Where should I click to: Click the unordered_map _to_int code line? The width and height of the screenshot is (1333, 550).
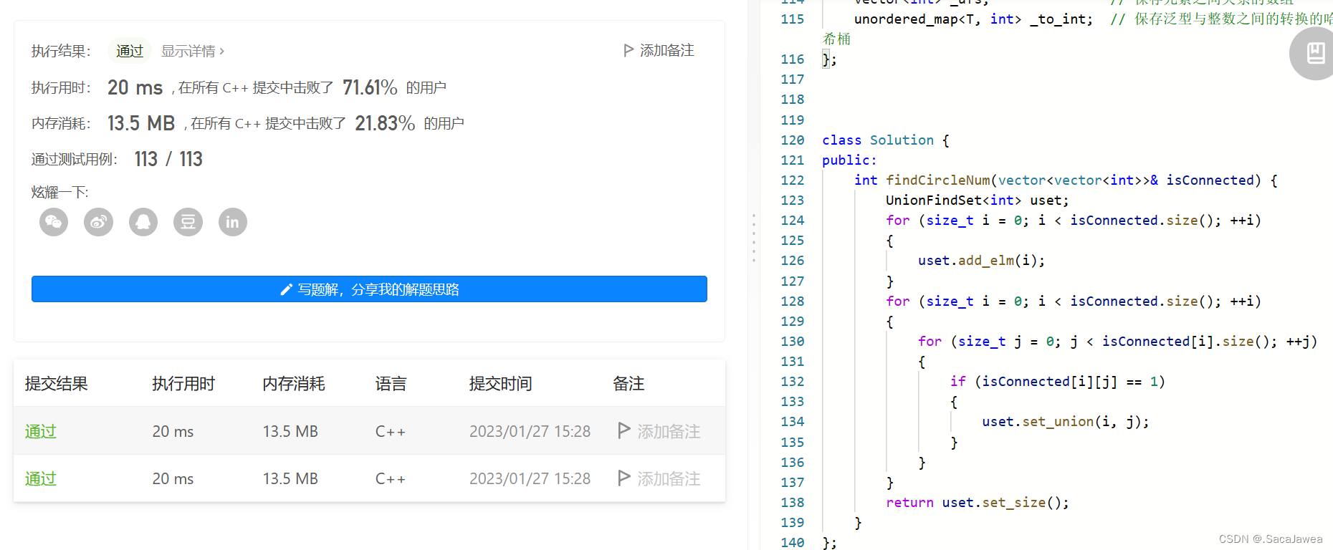(973, 19)
